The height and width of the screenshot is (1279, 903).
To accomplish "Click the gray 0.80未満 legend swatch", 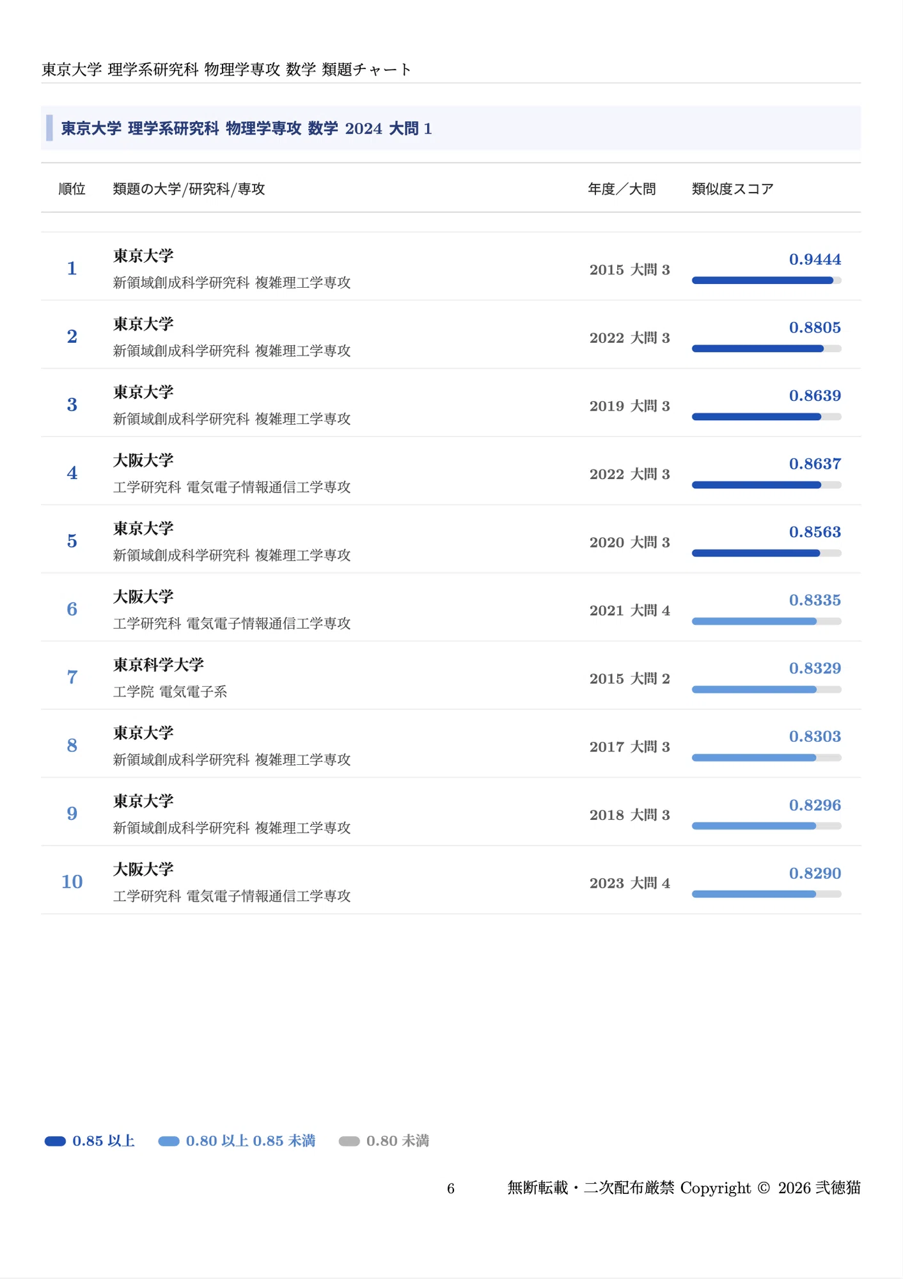I will (x=349, y=1142).
